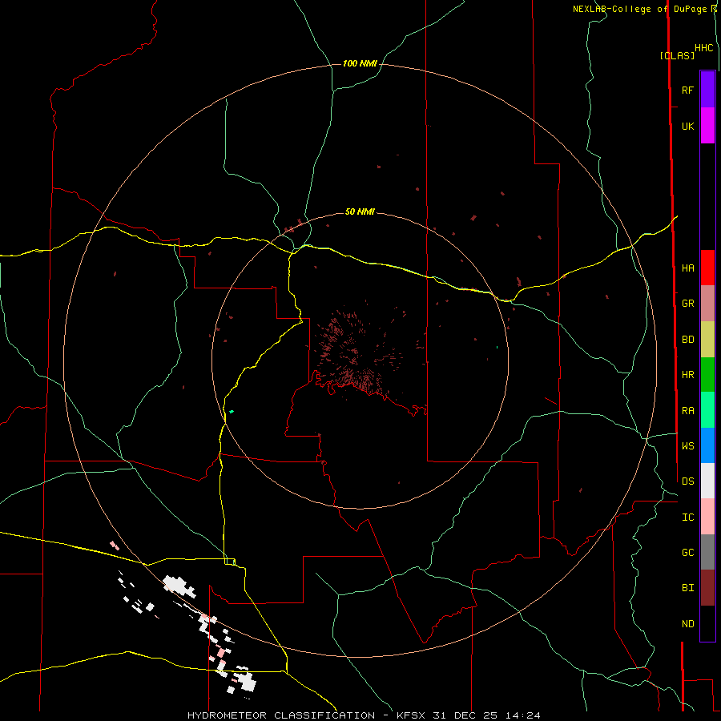Click the light pink IC legend swatch

[707, 517]
